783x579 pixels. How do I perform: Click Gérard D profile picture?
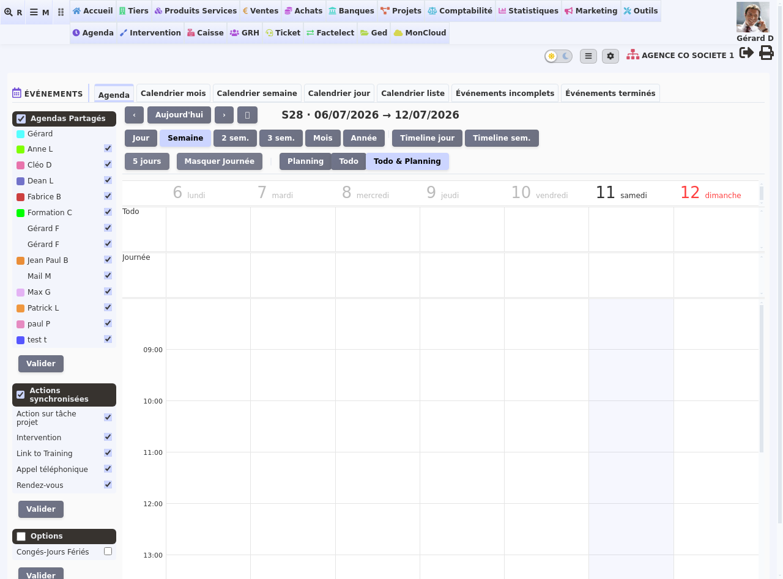(x=753, y=17)
